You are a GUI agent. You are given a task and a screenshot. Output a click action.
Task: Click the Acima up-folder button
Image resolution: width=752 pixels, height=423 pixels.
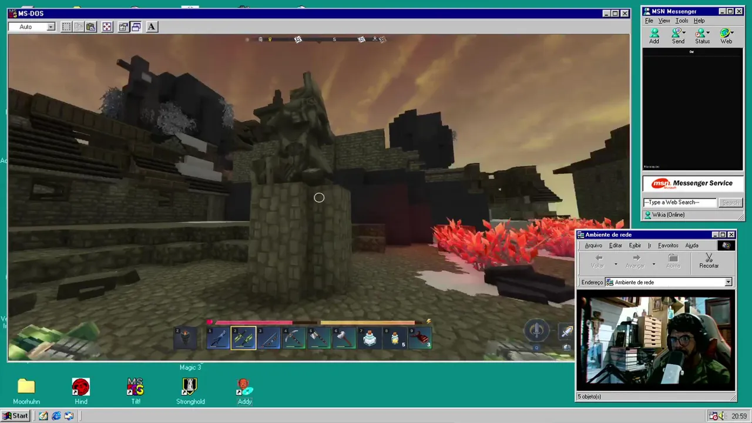673,261
